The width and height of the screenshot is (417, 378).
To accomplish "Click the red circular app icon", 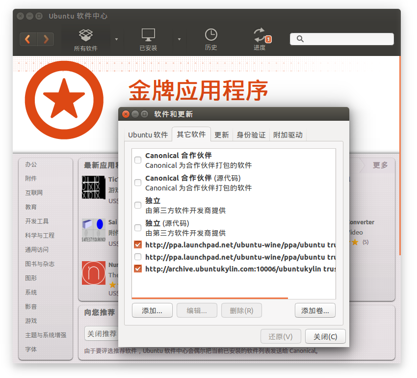I will click(94, 273).
